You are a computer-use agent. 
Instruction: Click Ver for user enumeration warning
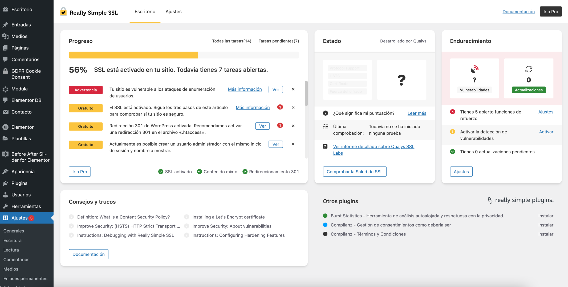click(x=276, y=90)
